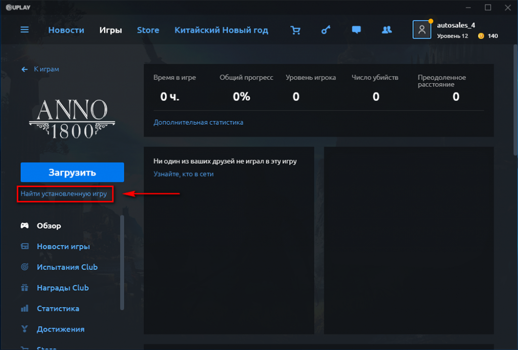The width and height of the screenshot is (518, 350).
Task: Select Статистика in the sidebar
Action: click(x=58, y=309)
